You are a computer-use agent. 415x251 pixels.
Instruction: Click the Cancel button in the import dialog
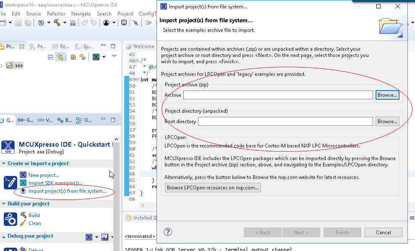383,232
